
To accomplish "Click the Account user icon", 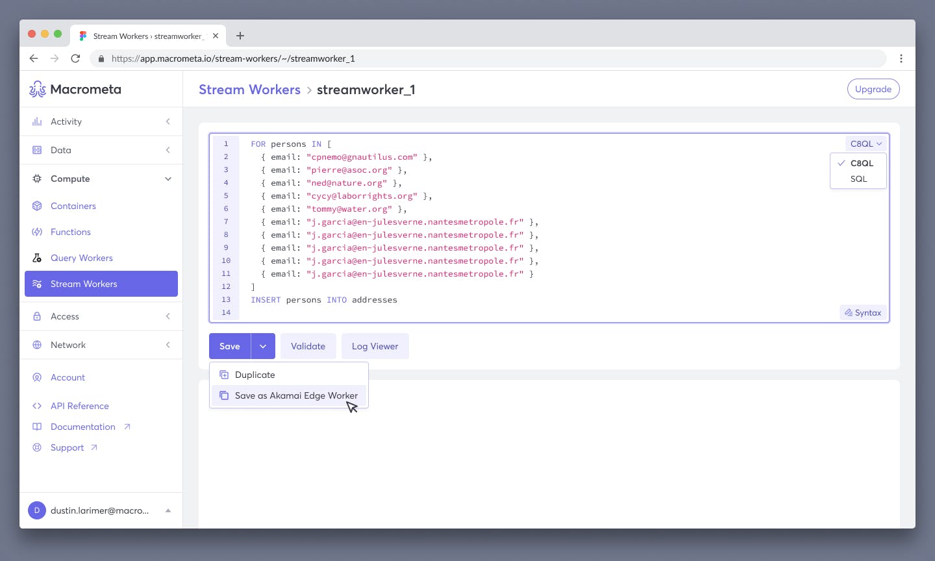I will [x=37, y=377].
